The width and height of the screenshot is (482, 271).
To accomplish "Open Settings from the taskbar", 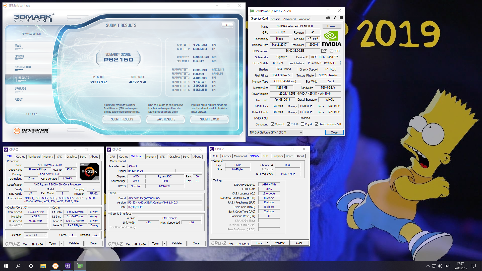I will [31, 266].
